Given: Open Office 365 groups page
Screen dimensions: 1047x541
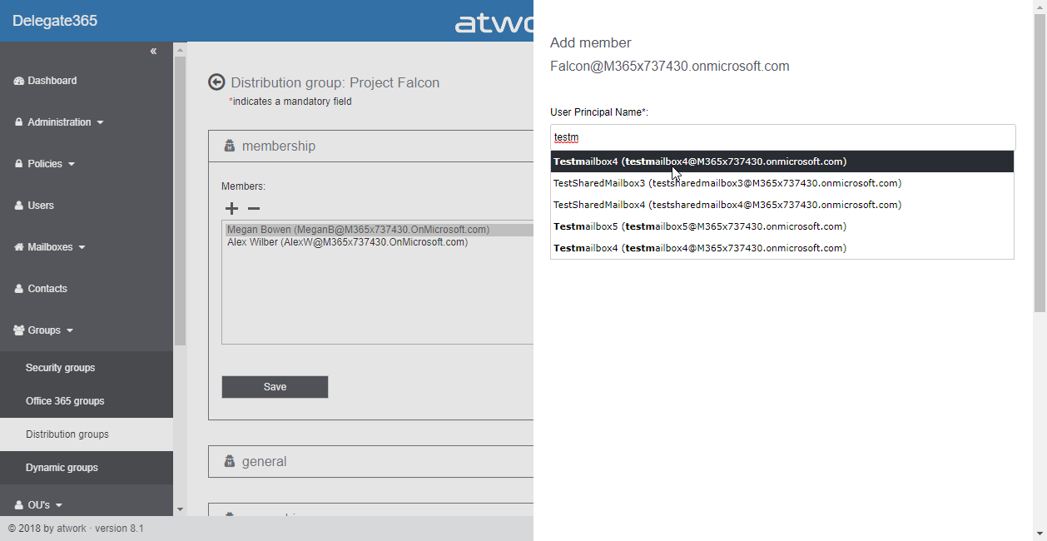Looking at the screenshot, I should [x=65, y=401].
